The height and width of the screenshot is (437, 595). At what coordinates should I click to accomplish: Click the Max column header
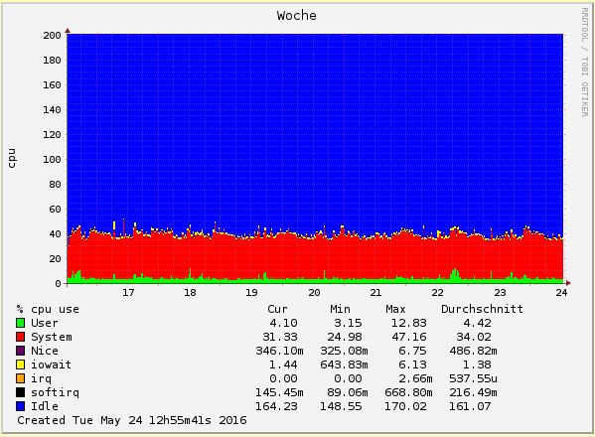[x=395, y=309]
